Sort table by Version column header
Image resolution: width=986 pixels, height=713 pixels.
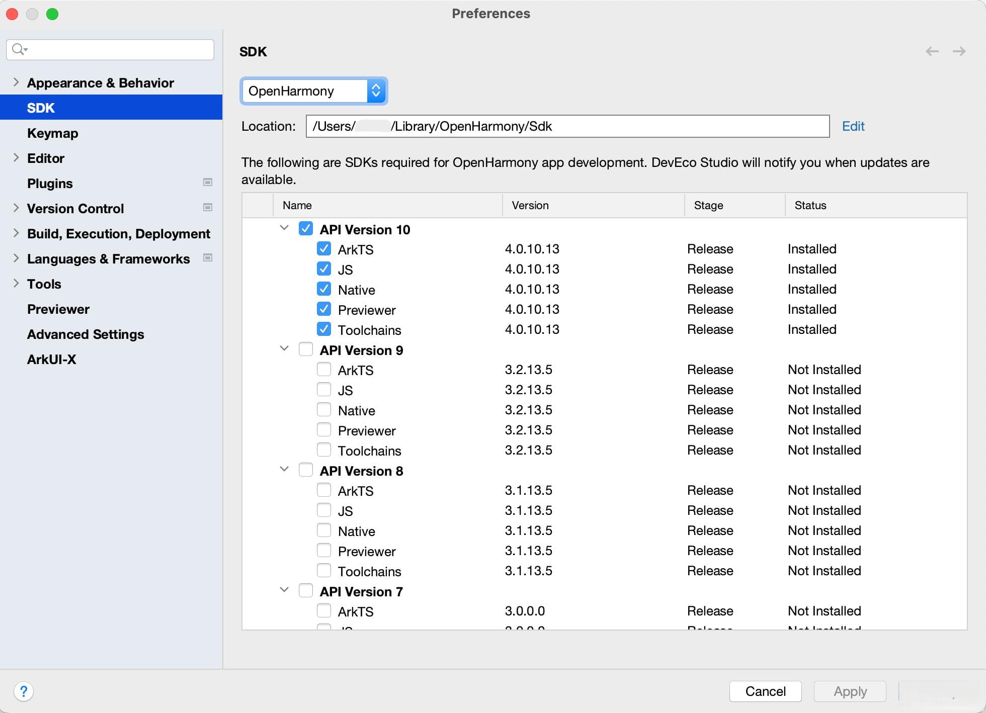click(593, 205)
